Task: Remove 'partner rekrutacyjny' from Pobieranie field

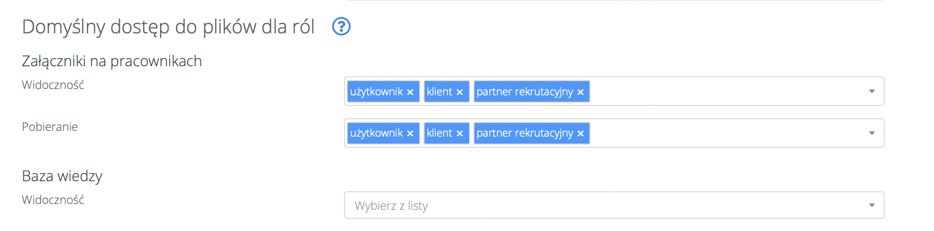Action: click(x=580, y=134)
